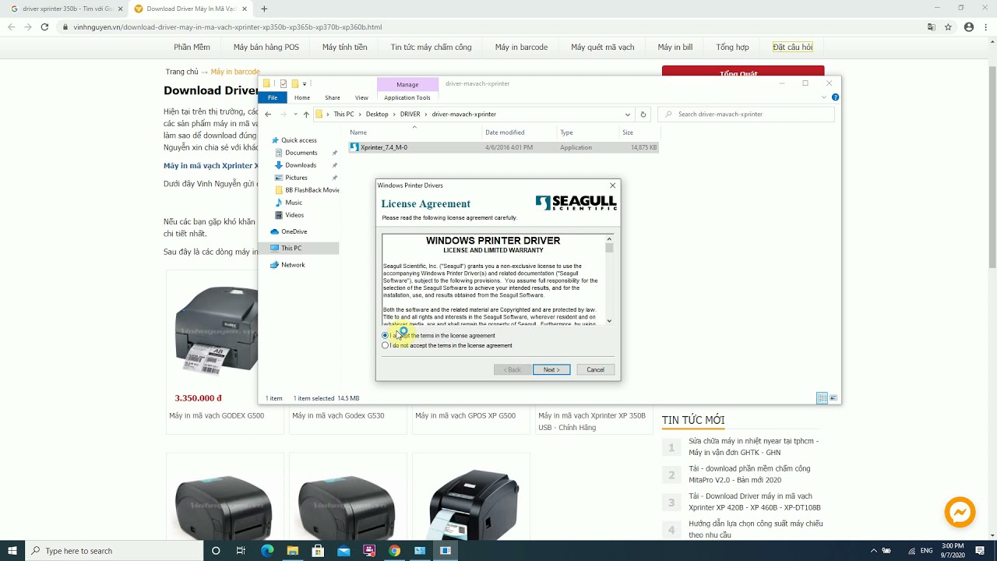The image size is (997, 561).
Task: Open Documents in navigation pane
Action: click(x=301, y=153)
